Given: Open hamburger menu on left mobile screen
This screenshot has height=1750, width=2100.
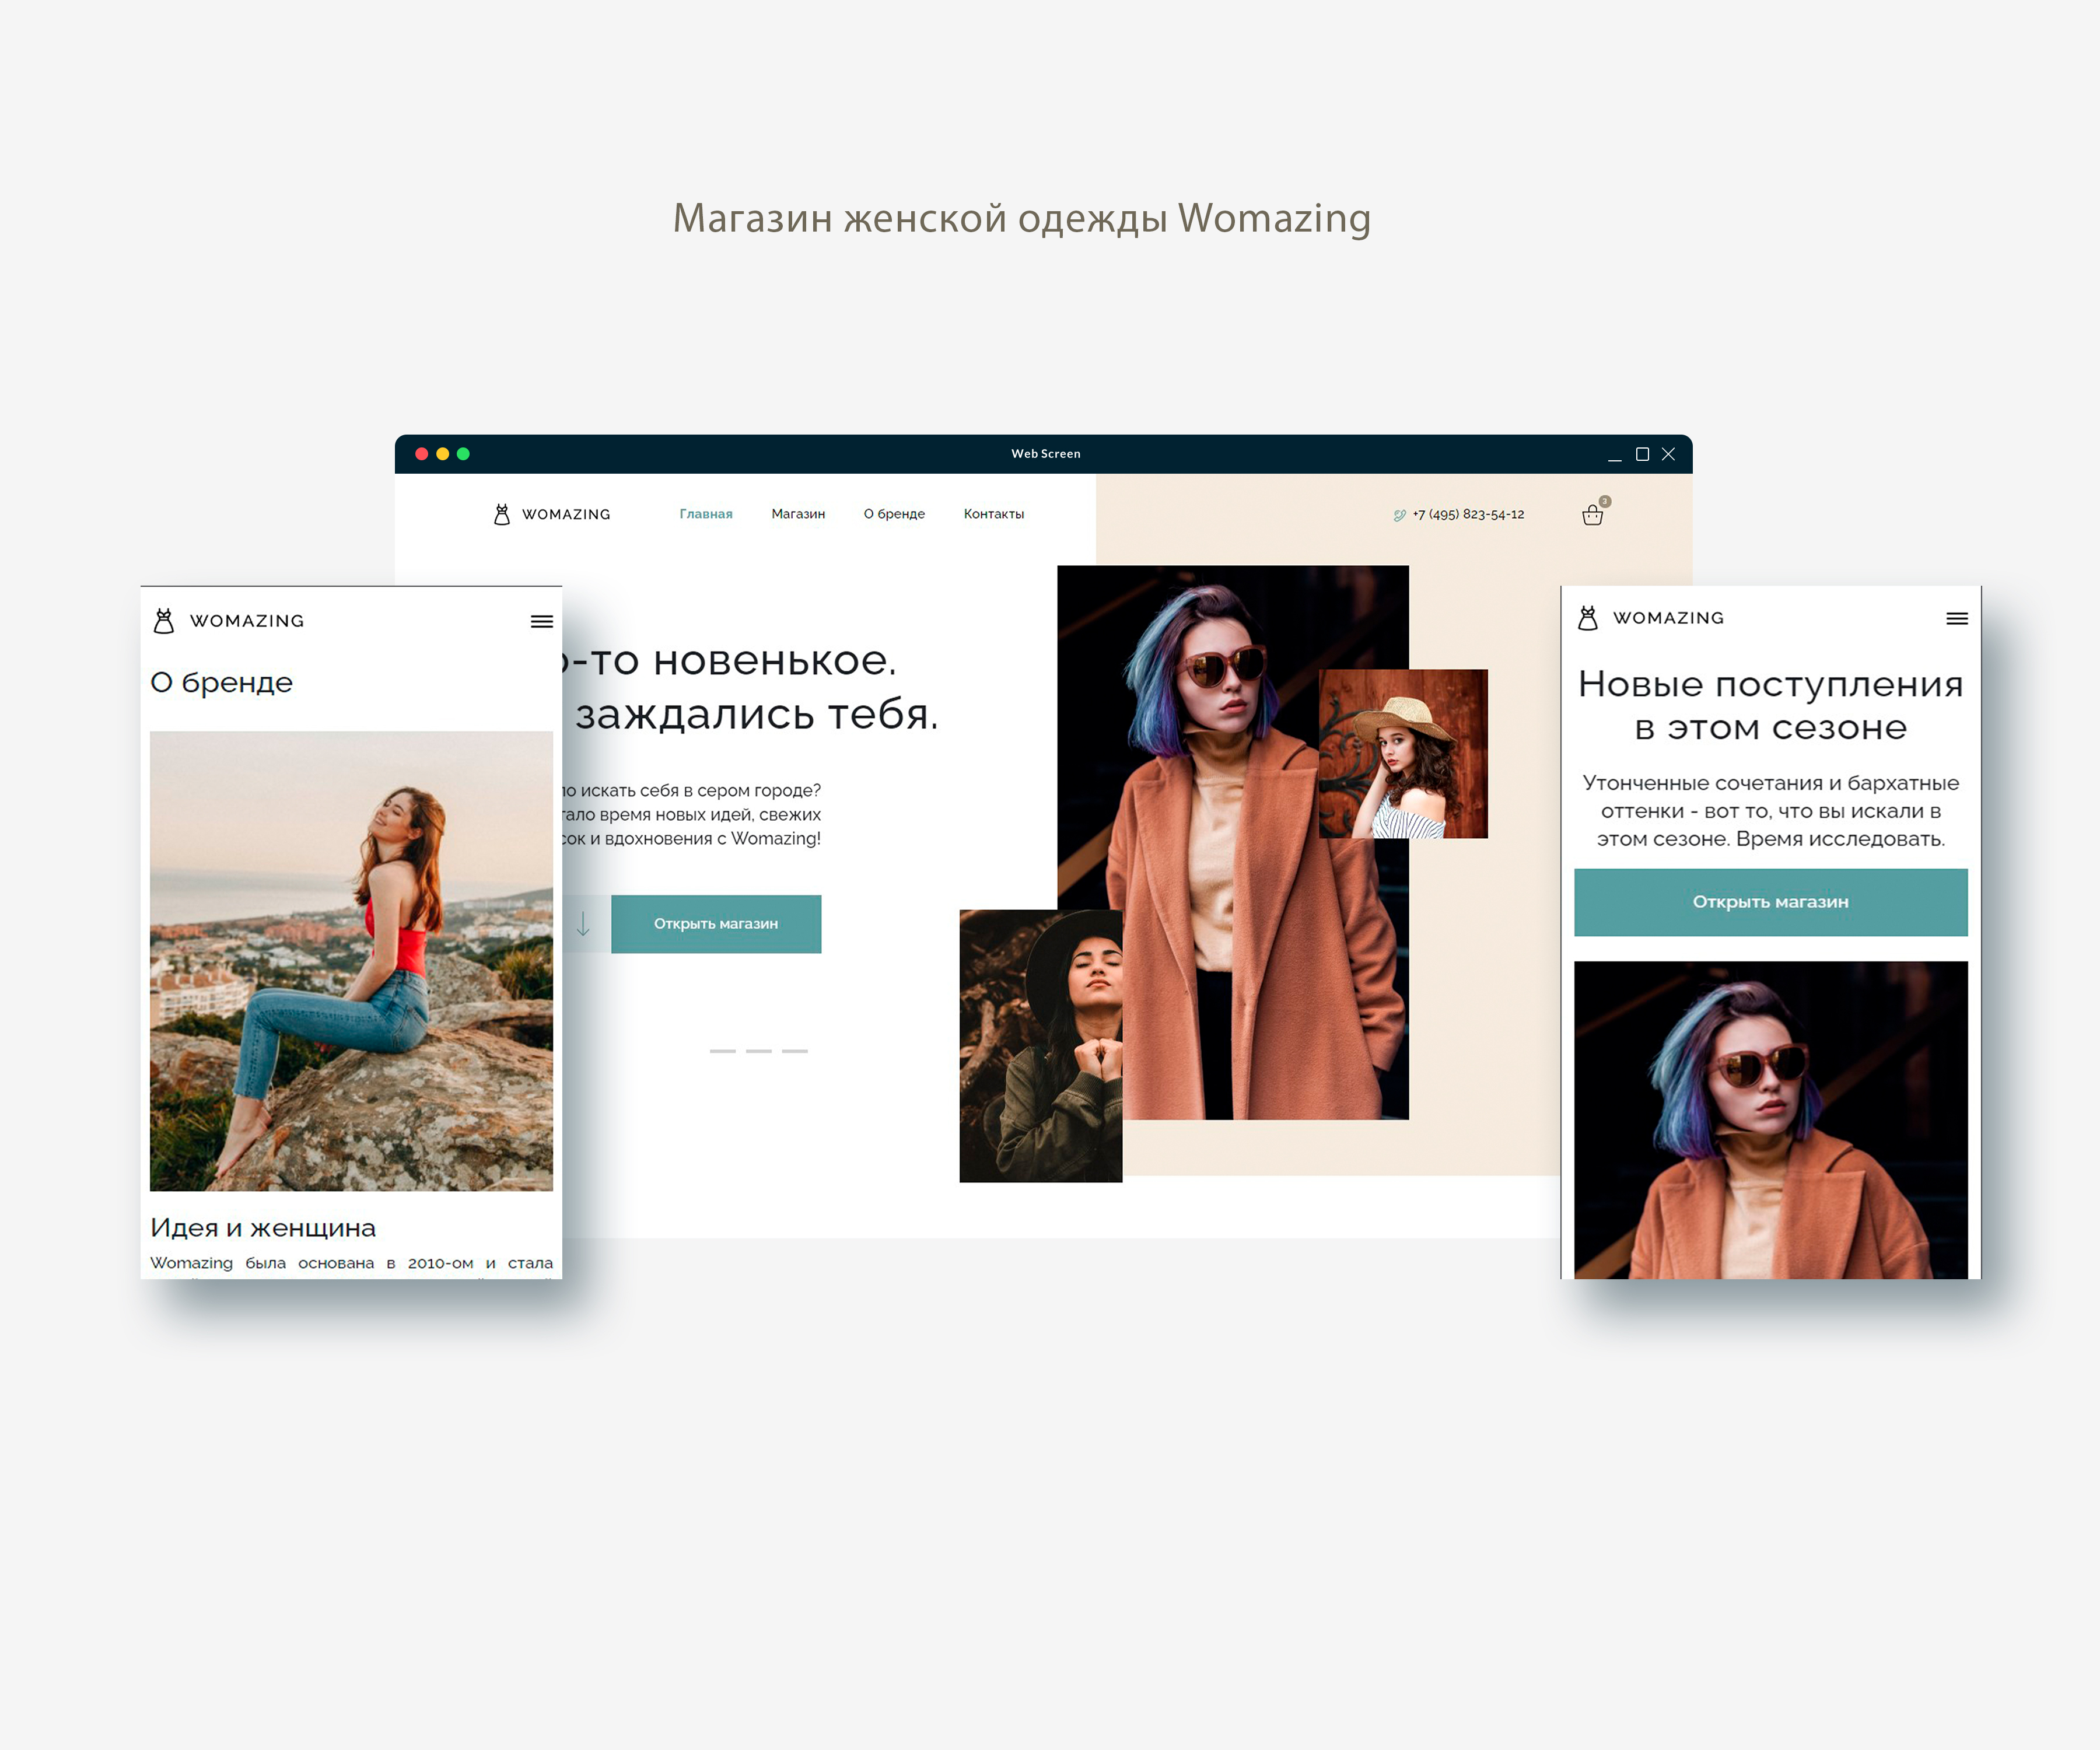Looking at the screenshot, I should pyautogui.click(x=542, y=621).
